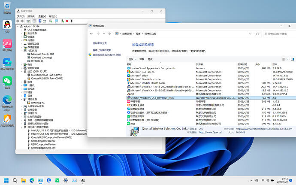Open the Action (A) menu in Device Manager
Image resolution: width=296 pixels, height=185 pixels.
(31, 16)
